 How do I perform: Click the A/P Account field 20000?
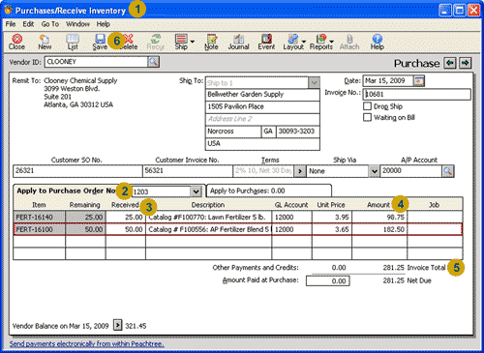pyautogui.click(x=411, y=171)
